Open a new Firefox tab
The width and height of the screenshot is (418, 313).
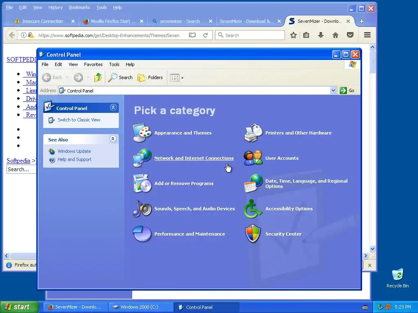tap(362, 21)
